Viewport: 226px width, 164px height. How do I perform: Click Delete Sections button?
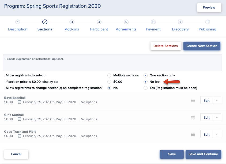point(165,46)
